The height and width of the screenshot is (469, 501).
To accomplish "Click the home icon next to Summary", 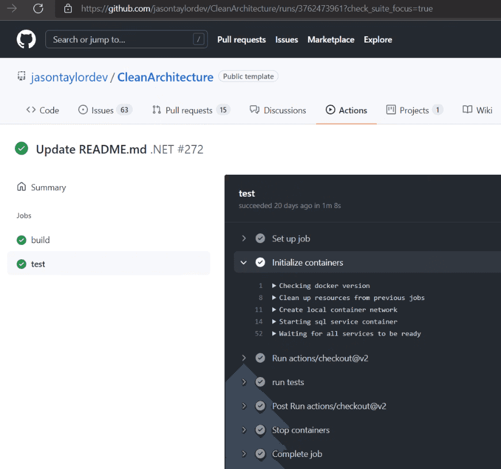I will 22,187.
